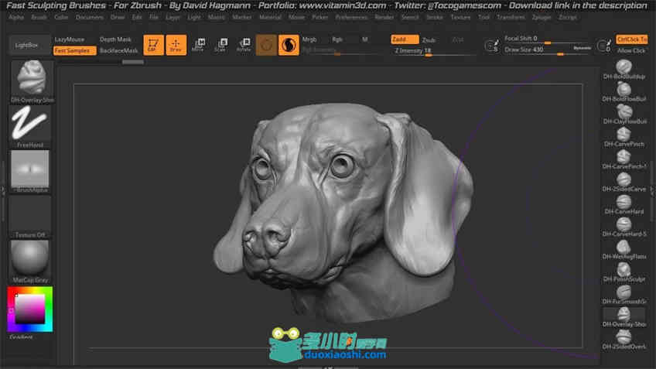656x369 pixels.
Task: Select the DH-ClayFlowBuil brush
Action: (x=624, y=114)
